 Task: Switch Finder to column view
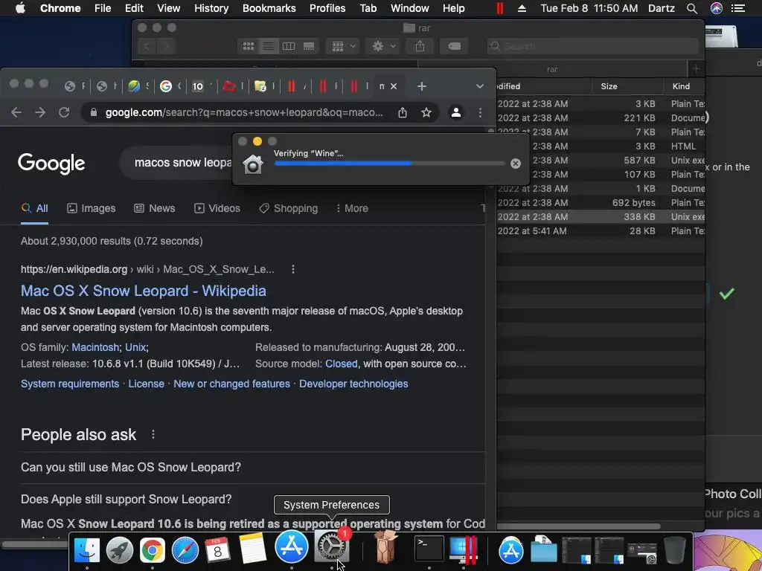click(x=289, y=46)
